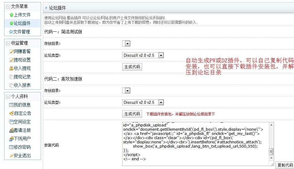Click the house icon beside 文件管理
Image resolution: width=294 pixels, height=169 pixels.
[11, 32]
